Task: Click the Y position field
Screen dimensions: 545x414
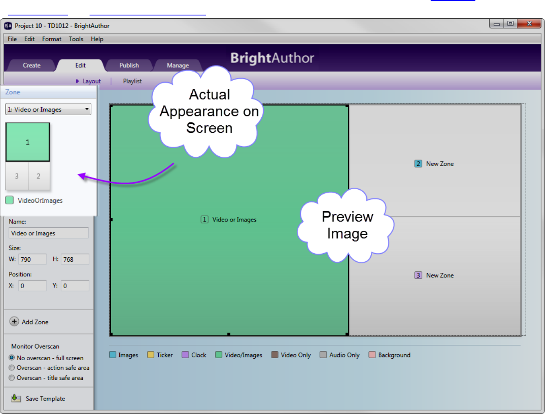Action: click(75, 286)
